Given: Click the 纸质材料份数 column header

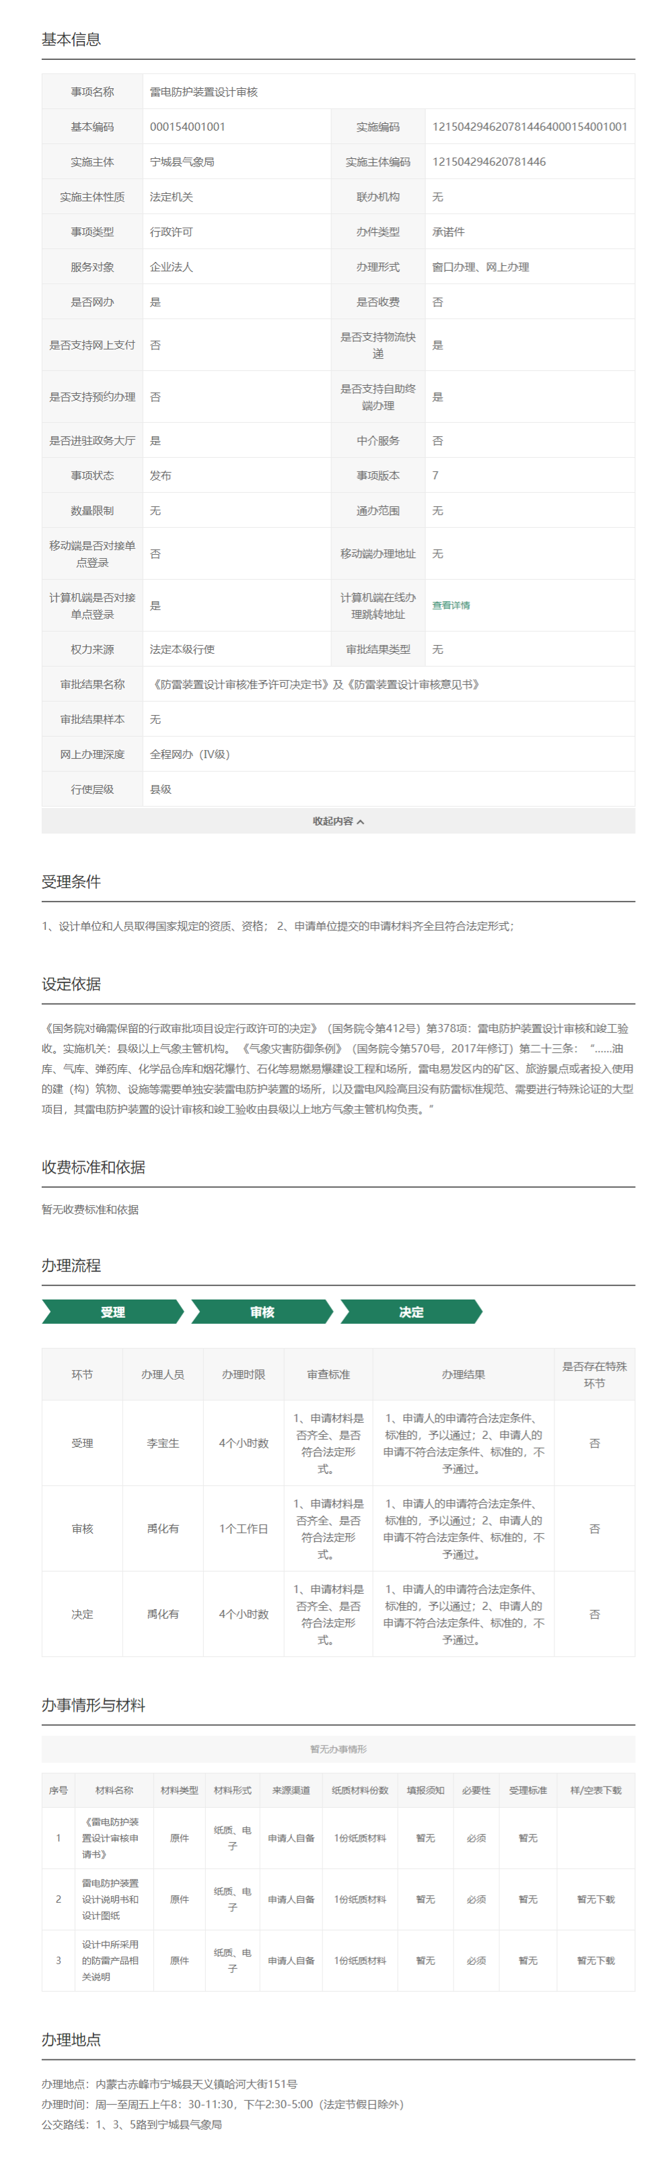Looking at the screenshot, I should [x=360, y=1790].
